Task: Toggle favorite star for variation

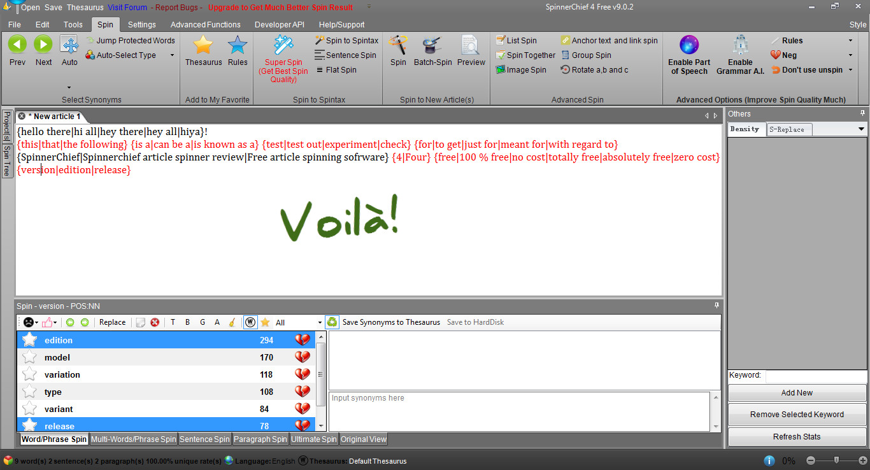Action: pyautogui.click(x=29, y=374)
